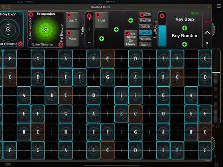Add control with green plus under Key Step
Viewport: 223px width, 167px height.
184,28
